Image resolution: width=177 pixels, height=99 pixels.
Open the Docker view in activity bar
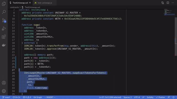tap(4, 45)
